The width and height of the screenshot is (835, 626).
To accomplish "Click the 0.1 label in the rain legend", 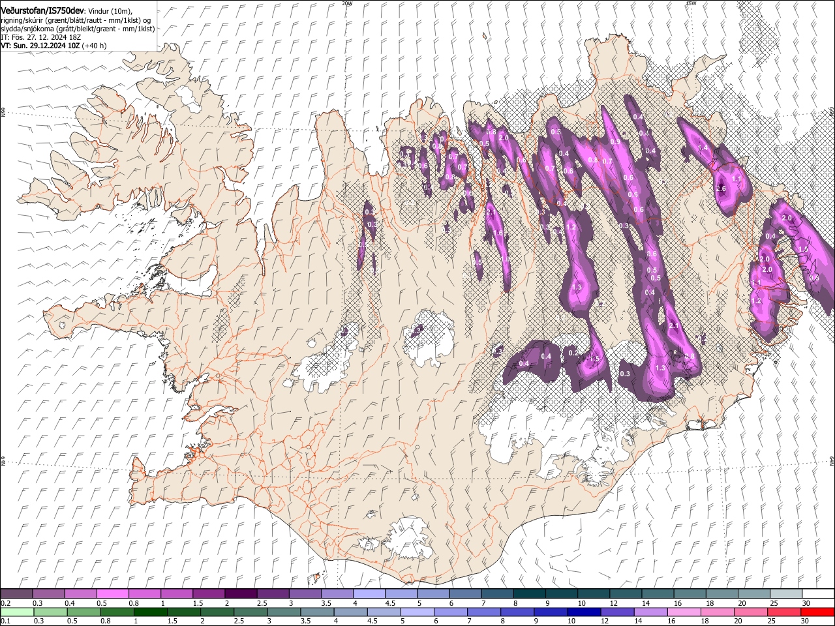I will pos(5,621).
